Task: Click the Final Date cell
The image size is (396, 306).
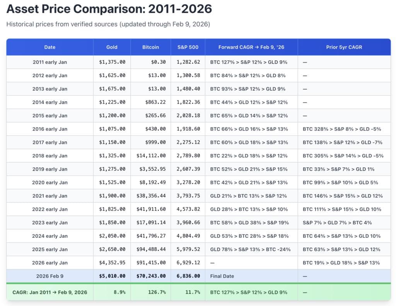Action: point(222,276)
